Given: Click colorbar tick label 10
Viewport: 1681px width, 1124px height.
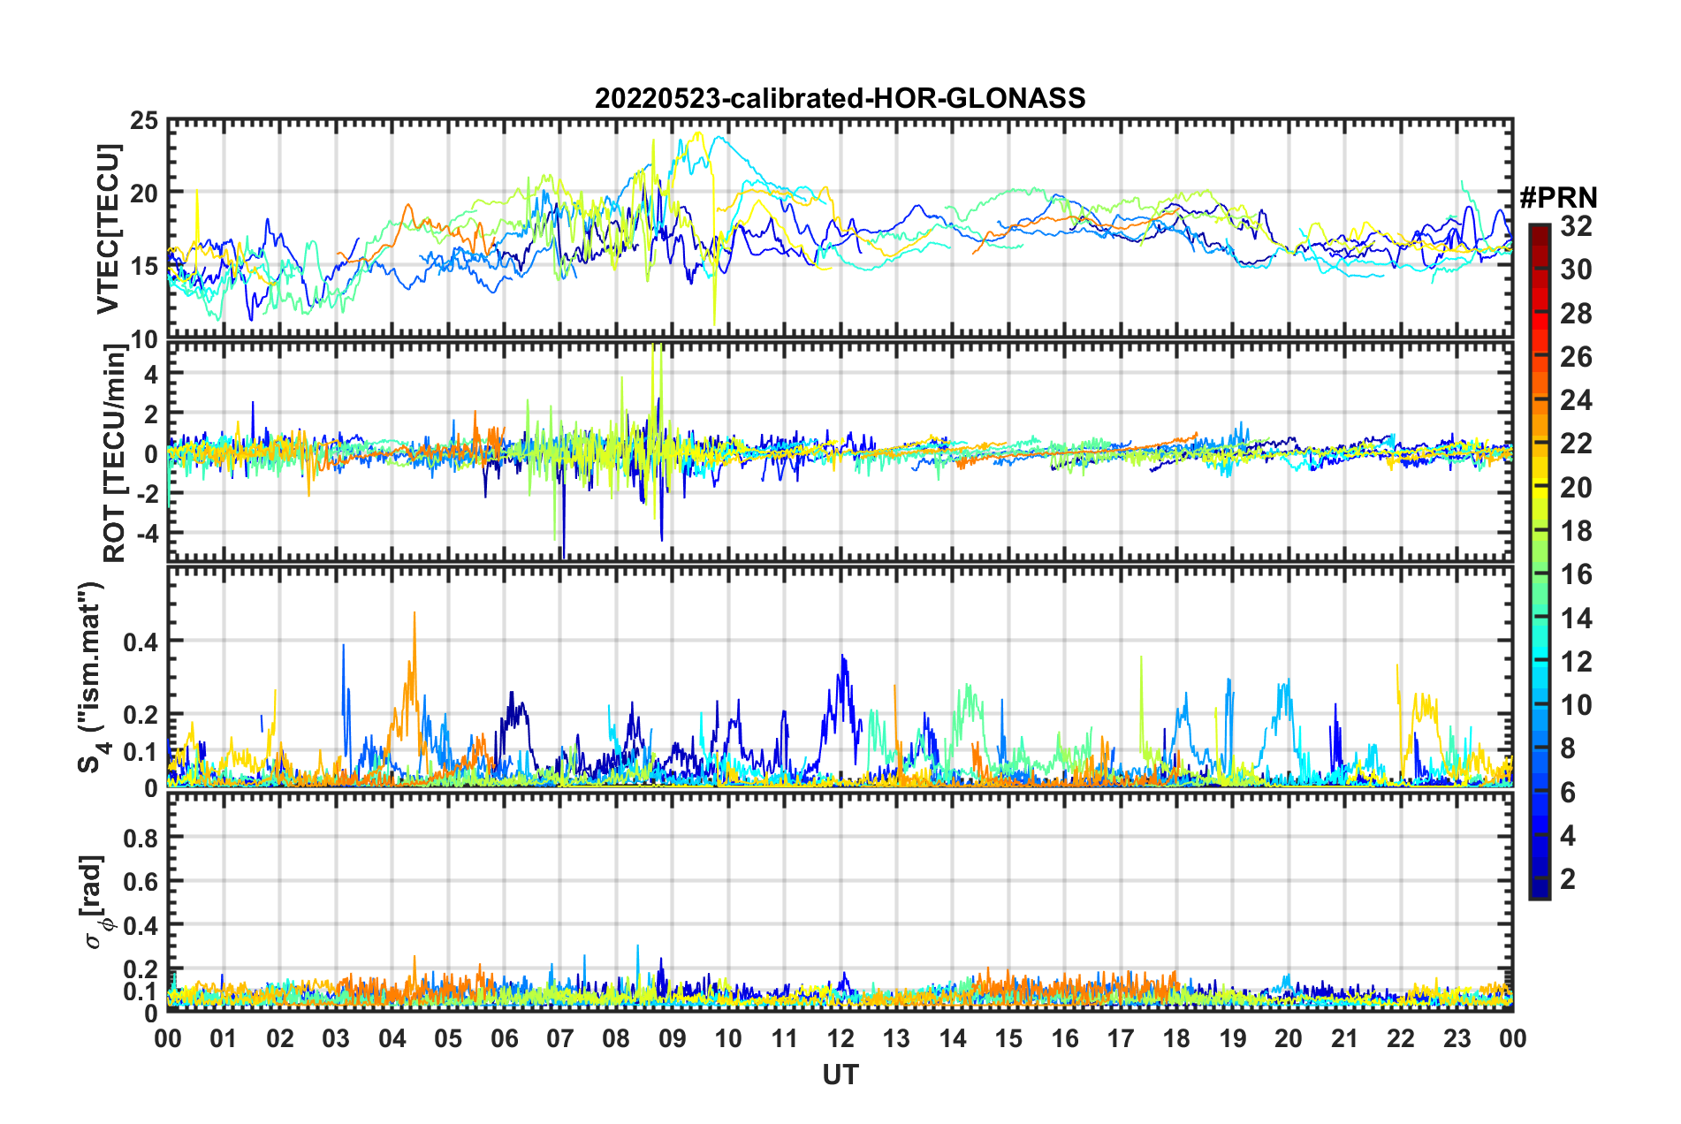Looking at the screenshot, I should tap(1577, 705).
